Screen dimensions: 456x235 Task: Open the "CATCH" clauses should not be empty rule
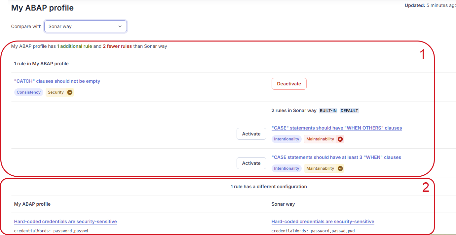tap(57, 81)
